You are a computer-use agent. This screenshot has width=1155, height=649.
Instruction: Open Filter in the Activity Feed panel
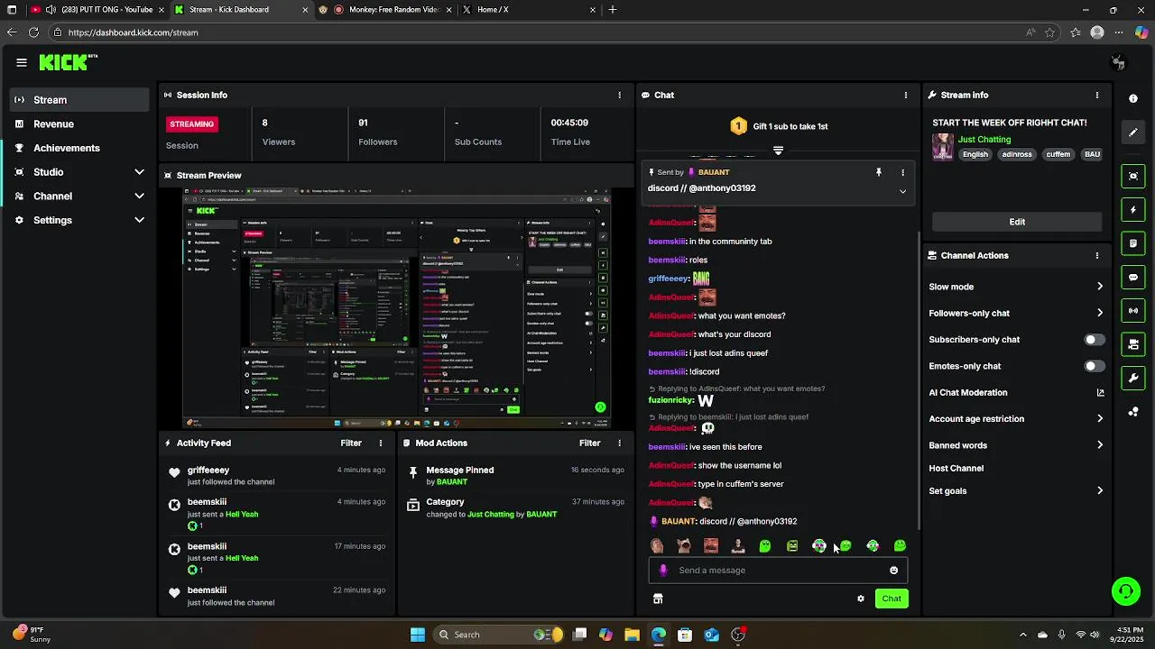351,443
